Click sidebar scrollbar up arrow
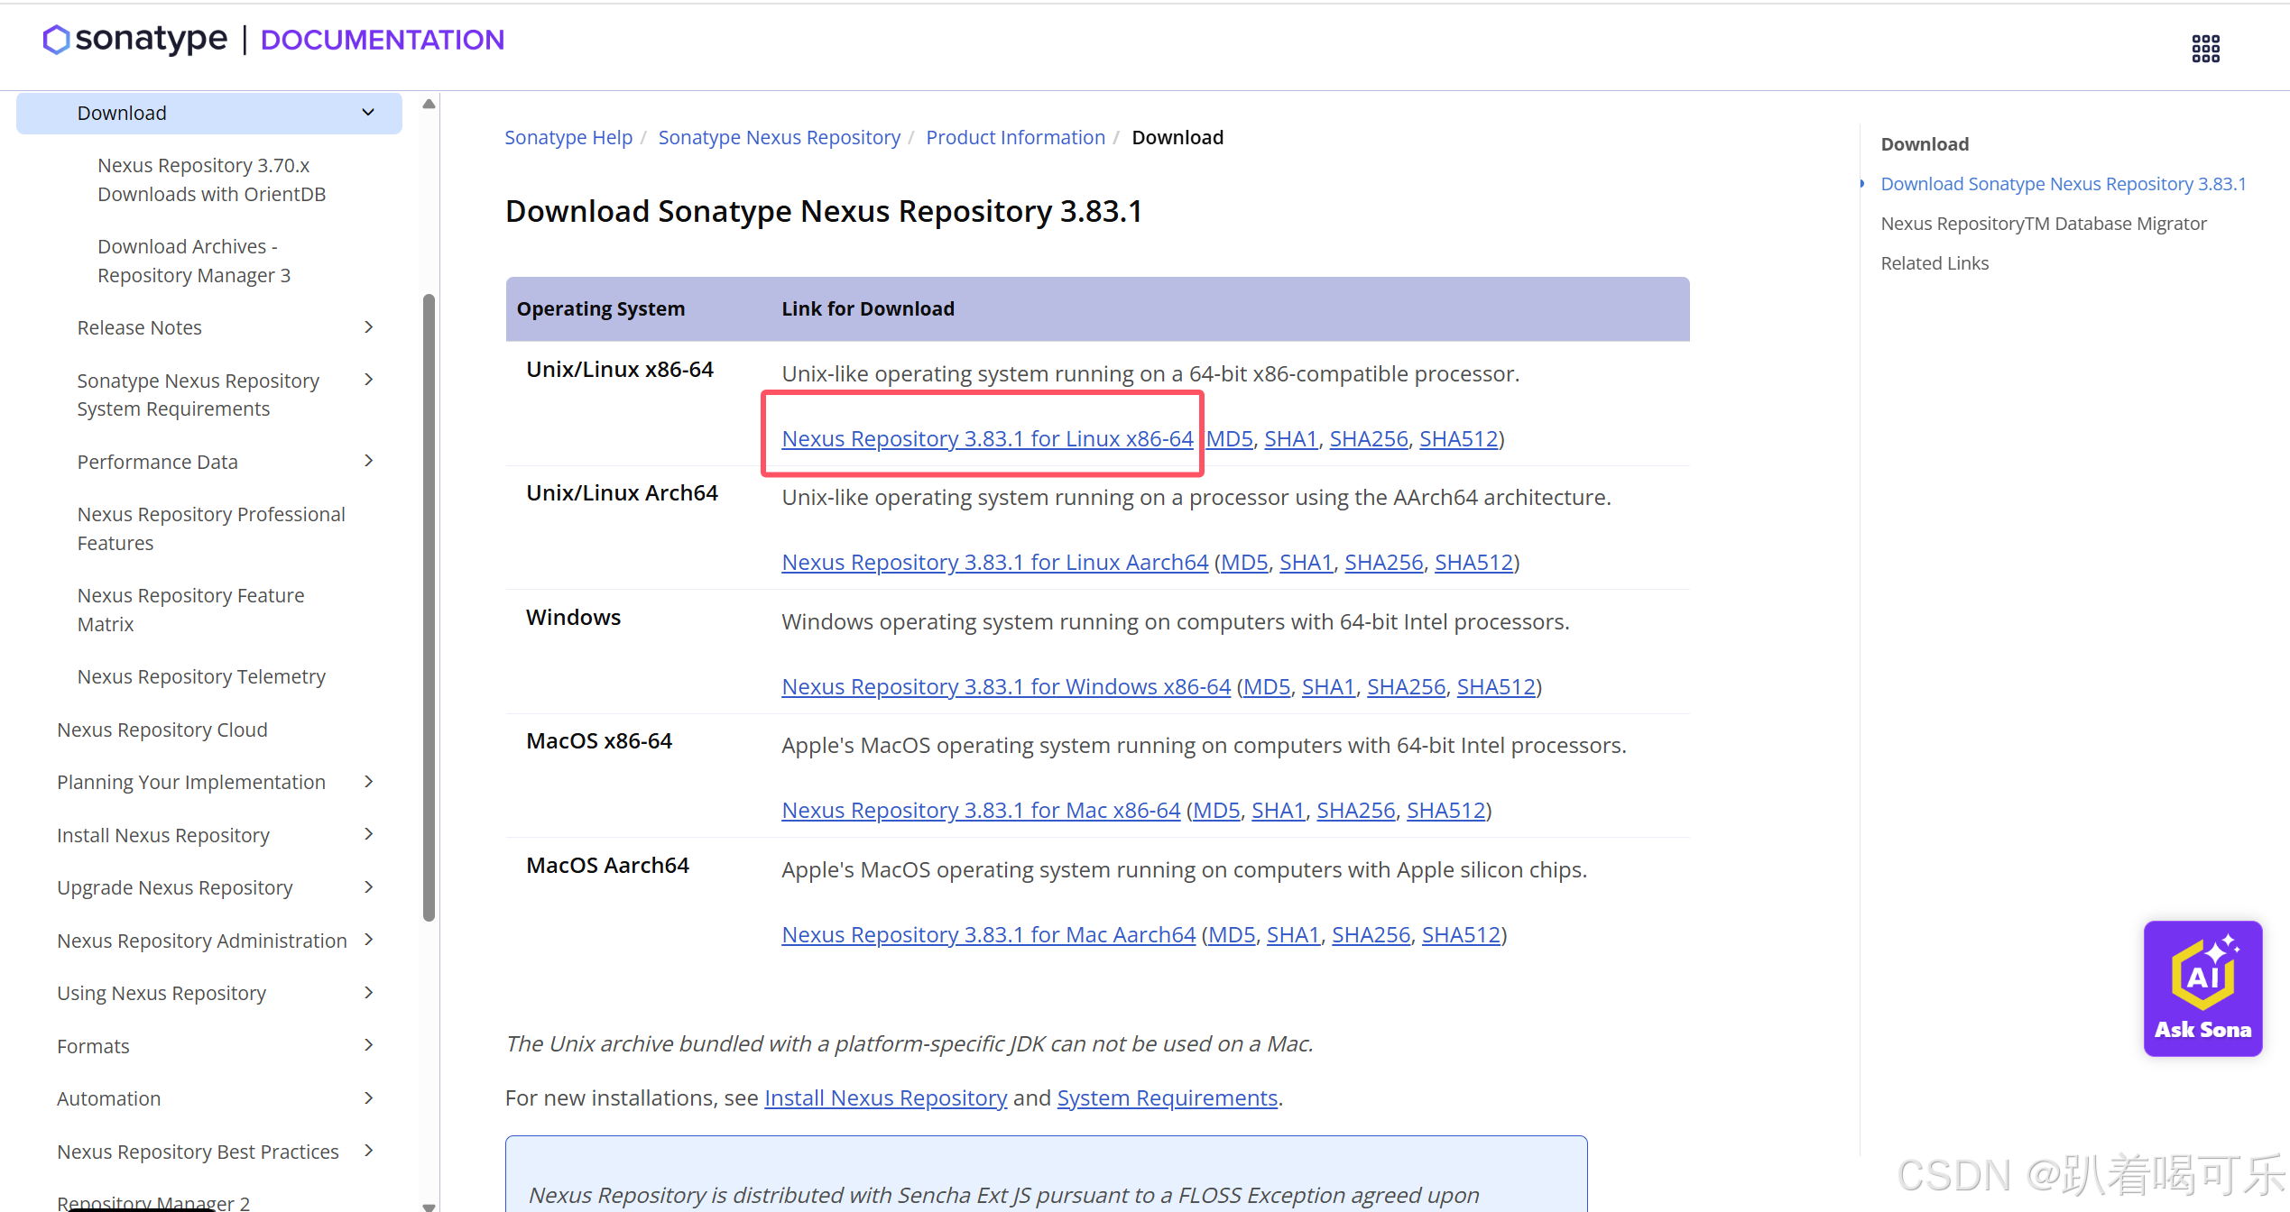 point(429,103)
